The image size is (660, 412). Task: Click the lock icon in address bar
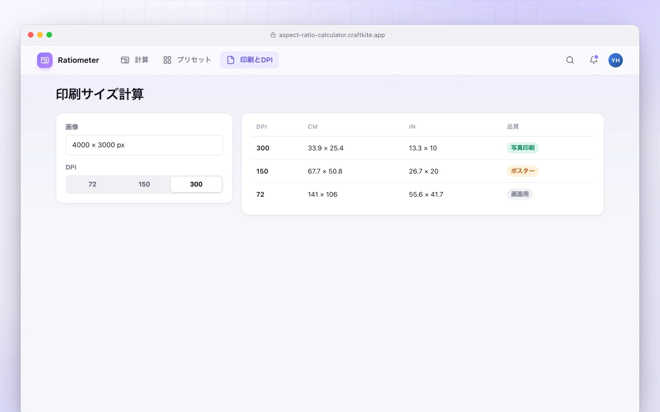click(x=273, y=35)
